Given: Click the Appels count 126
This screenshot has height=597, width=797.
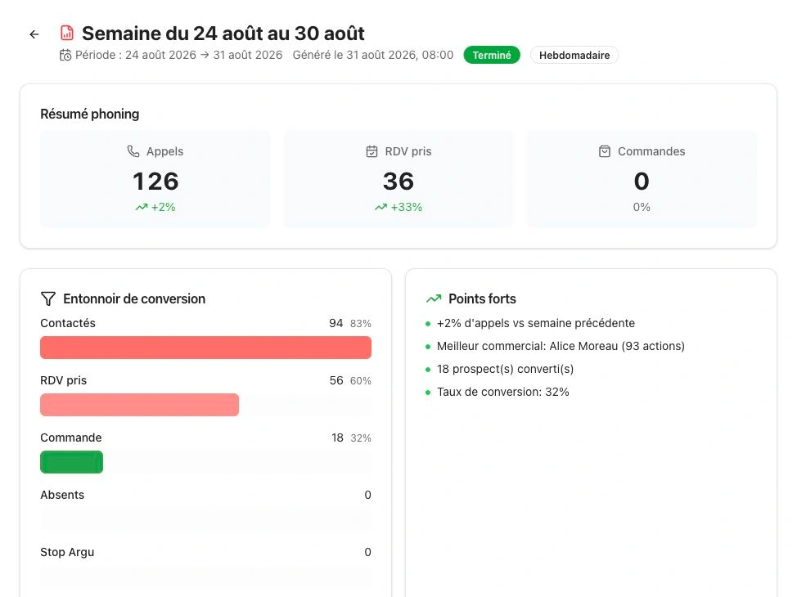Looking at the screenshot, I should (x=155, y=182).
